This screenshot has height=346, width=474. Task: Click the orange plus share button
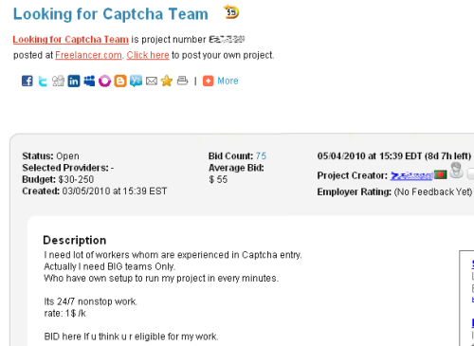[x=208, y=81]
